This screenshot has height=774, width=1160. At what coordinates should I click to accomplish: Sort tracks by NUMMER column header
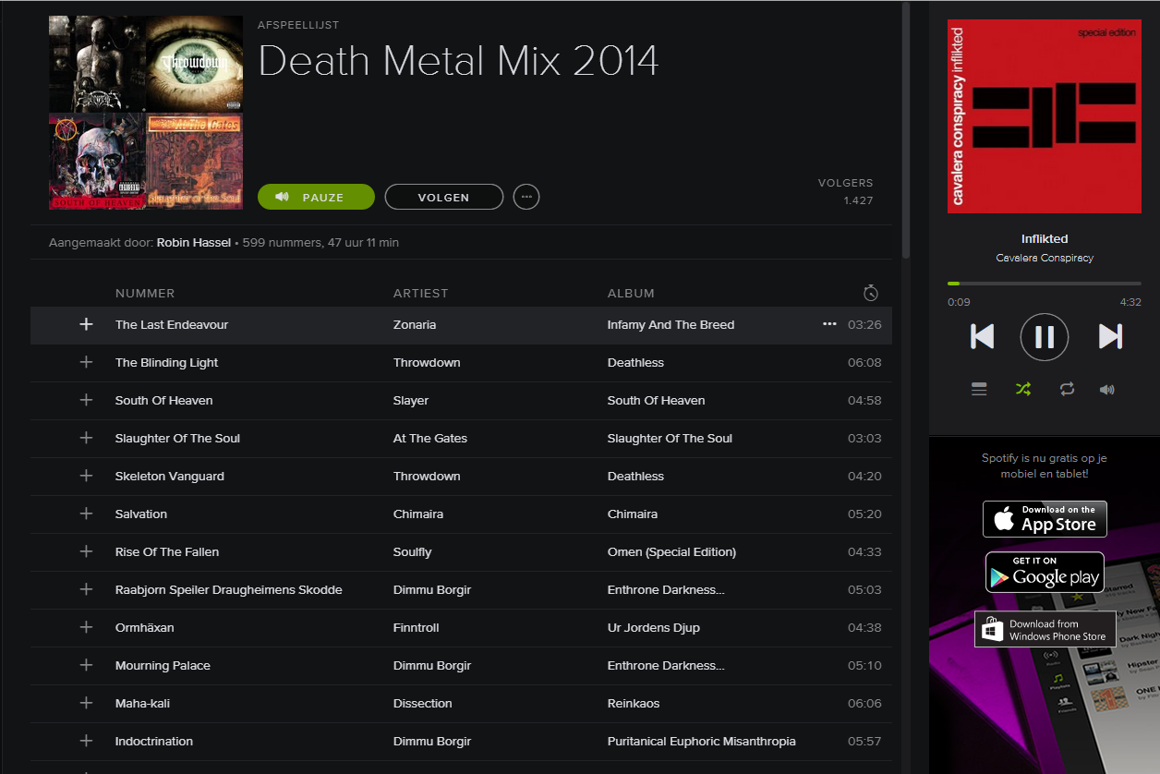pos(145,293)
